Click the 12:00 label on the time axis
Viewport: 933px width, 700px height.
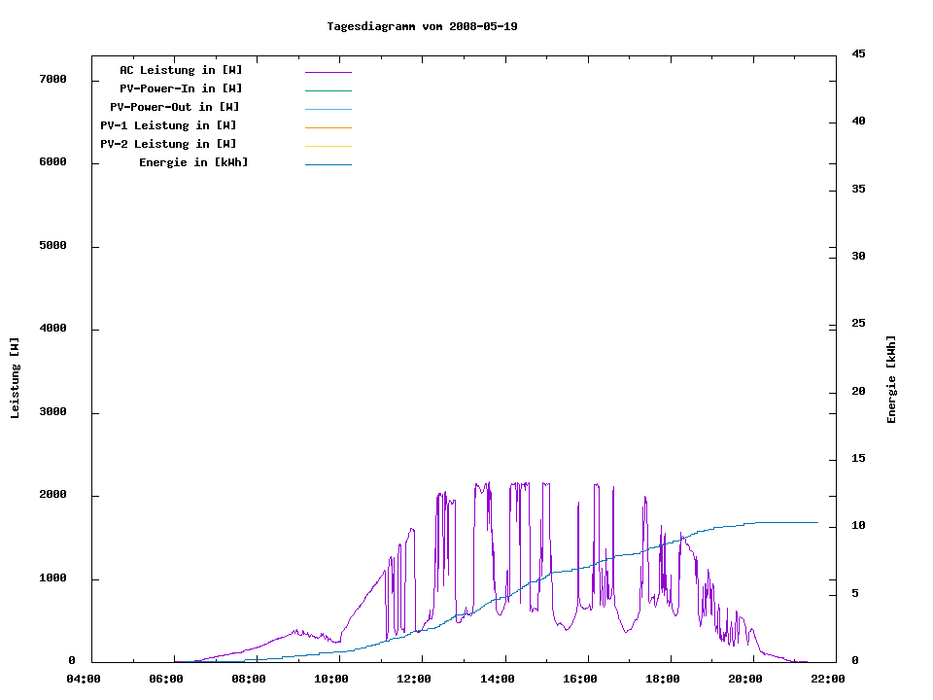(415, 680)
